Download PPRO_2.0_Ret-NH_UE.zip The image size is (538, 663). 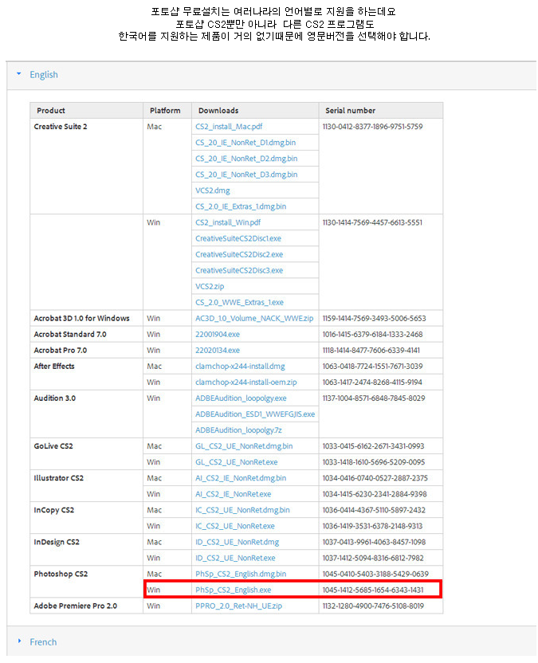tap(238, 606)
